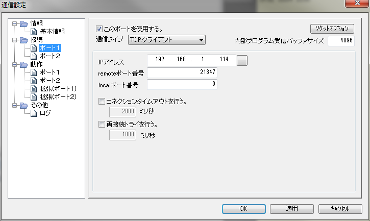The height and width of the screenshot is (221, 370).
Task: Click the connection timeout 2000 field
Action: click(x=122, y=111)
